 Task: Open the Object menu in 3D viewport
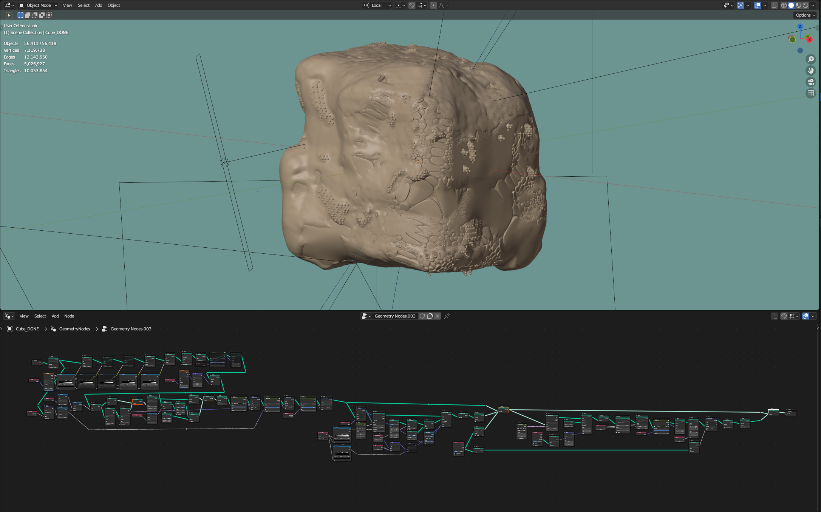[114, 5]
